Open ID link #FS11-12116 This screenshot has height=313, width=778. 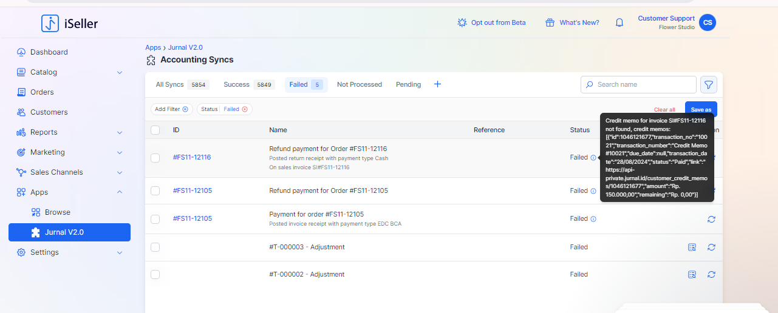click(192, 158)
